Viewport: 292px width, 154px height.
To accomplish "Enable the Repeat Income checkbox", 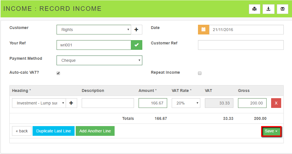I will pos(200,73).
